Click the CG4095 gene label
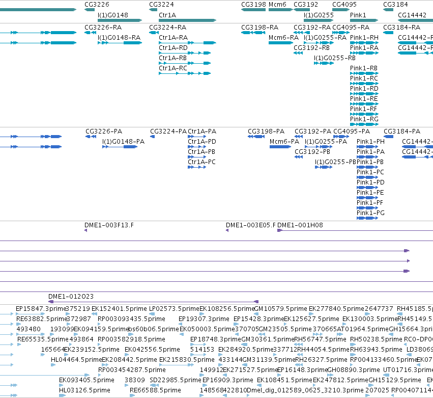This screenshot has width=433, height=398. click(x=344, y=5)
